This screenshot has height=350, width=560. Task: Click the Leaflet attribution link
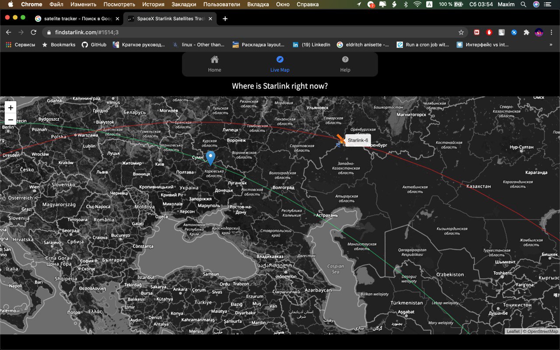coord(513,331)
